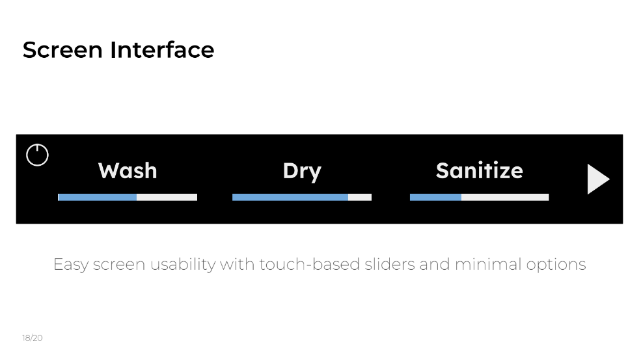Screen dimensions: 641x353
Task: Click the play triangle to start cycle
Action: 597,179
